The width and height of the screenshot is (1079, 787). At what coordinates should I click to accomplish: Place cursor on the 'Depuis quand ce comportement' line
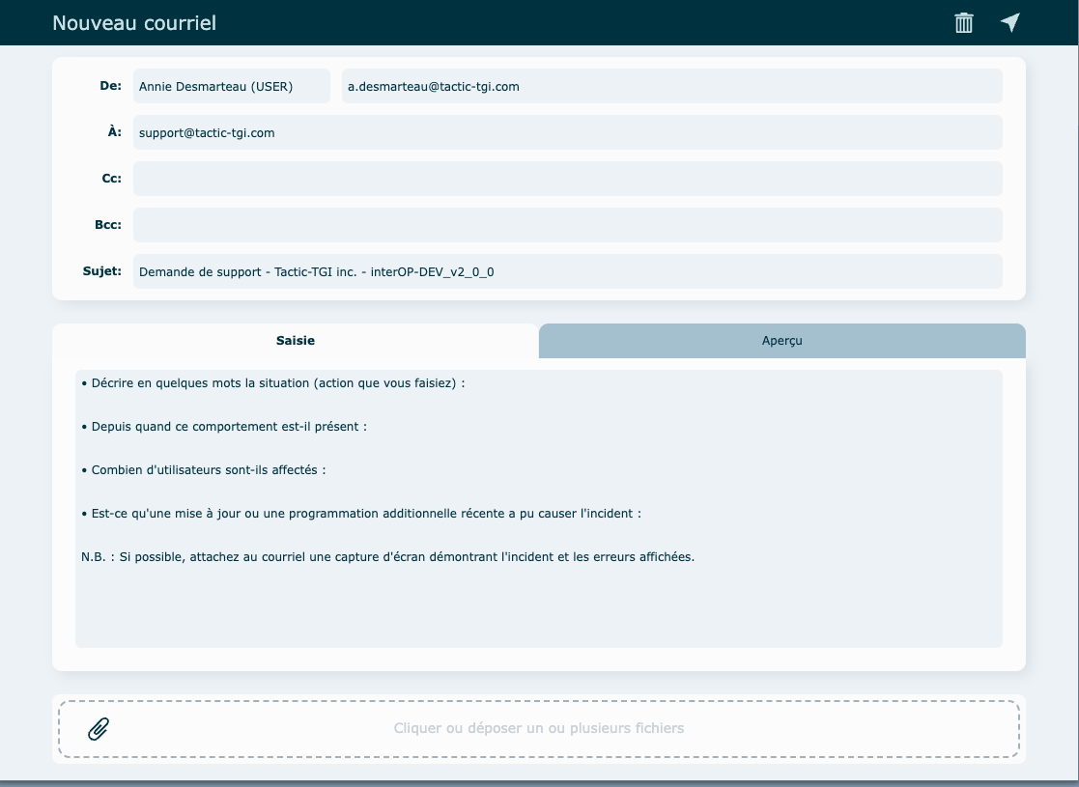point(224,427)
